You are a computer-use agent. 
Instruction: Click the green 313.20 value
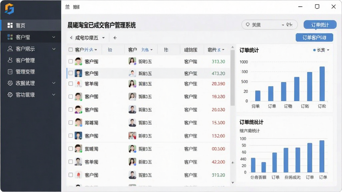tap(218, 62)
